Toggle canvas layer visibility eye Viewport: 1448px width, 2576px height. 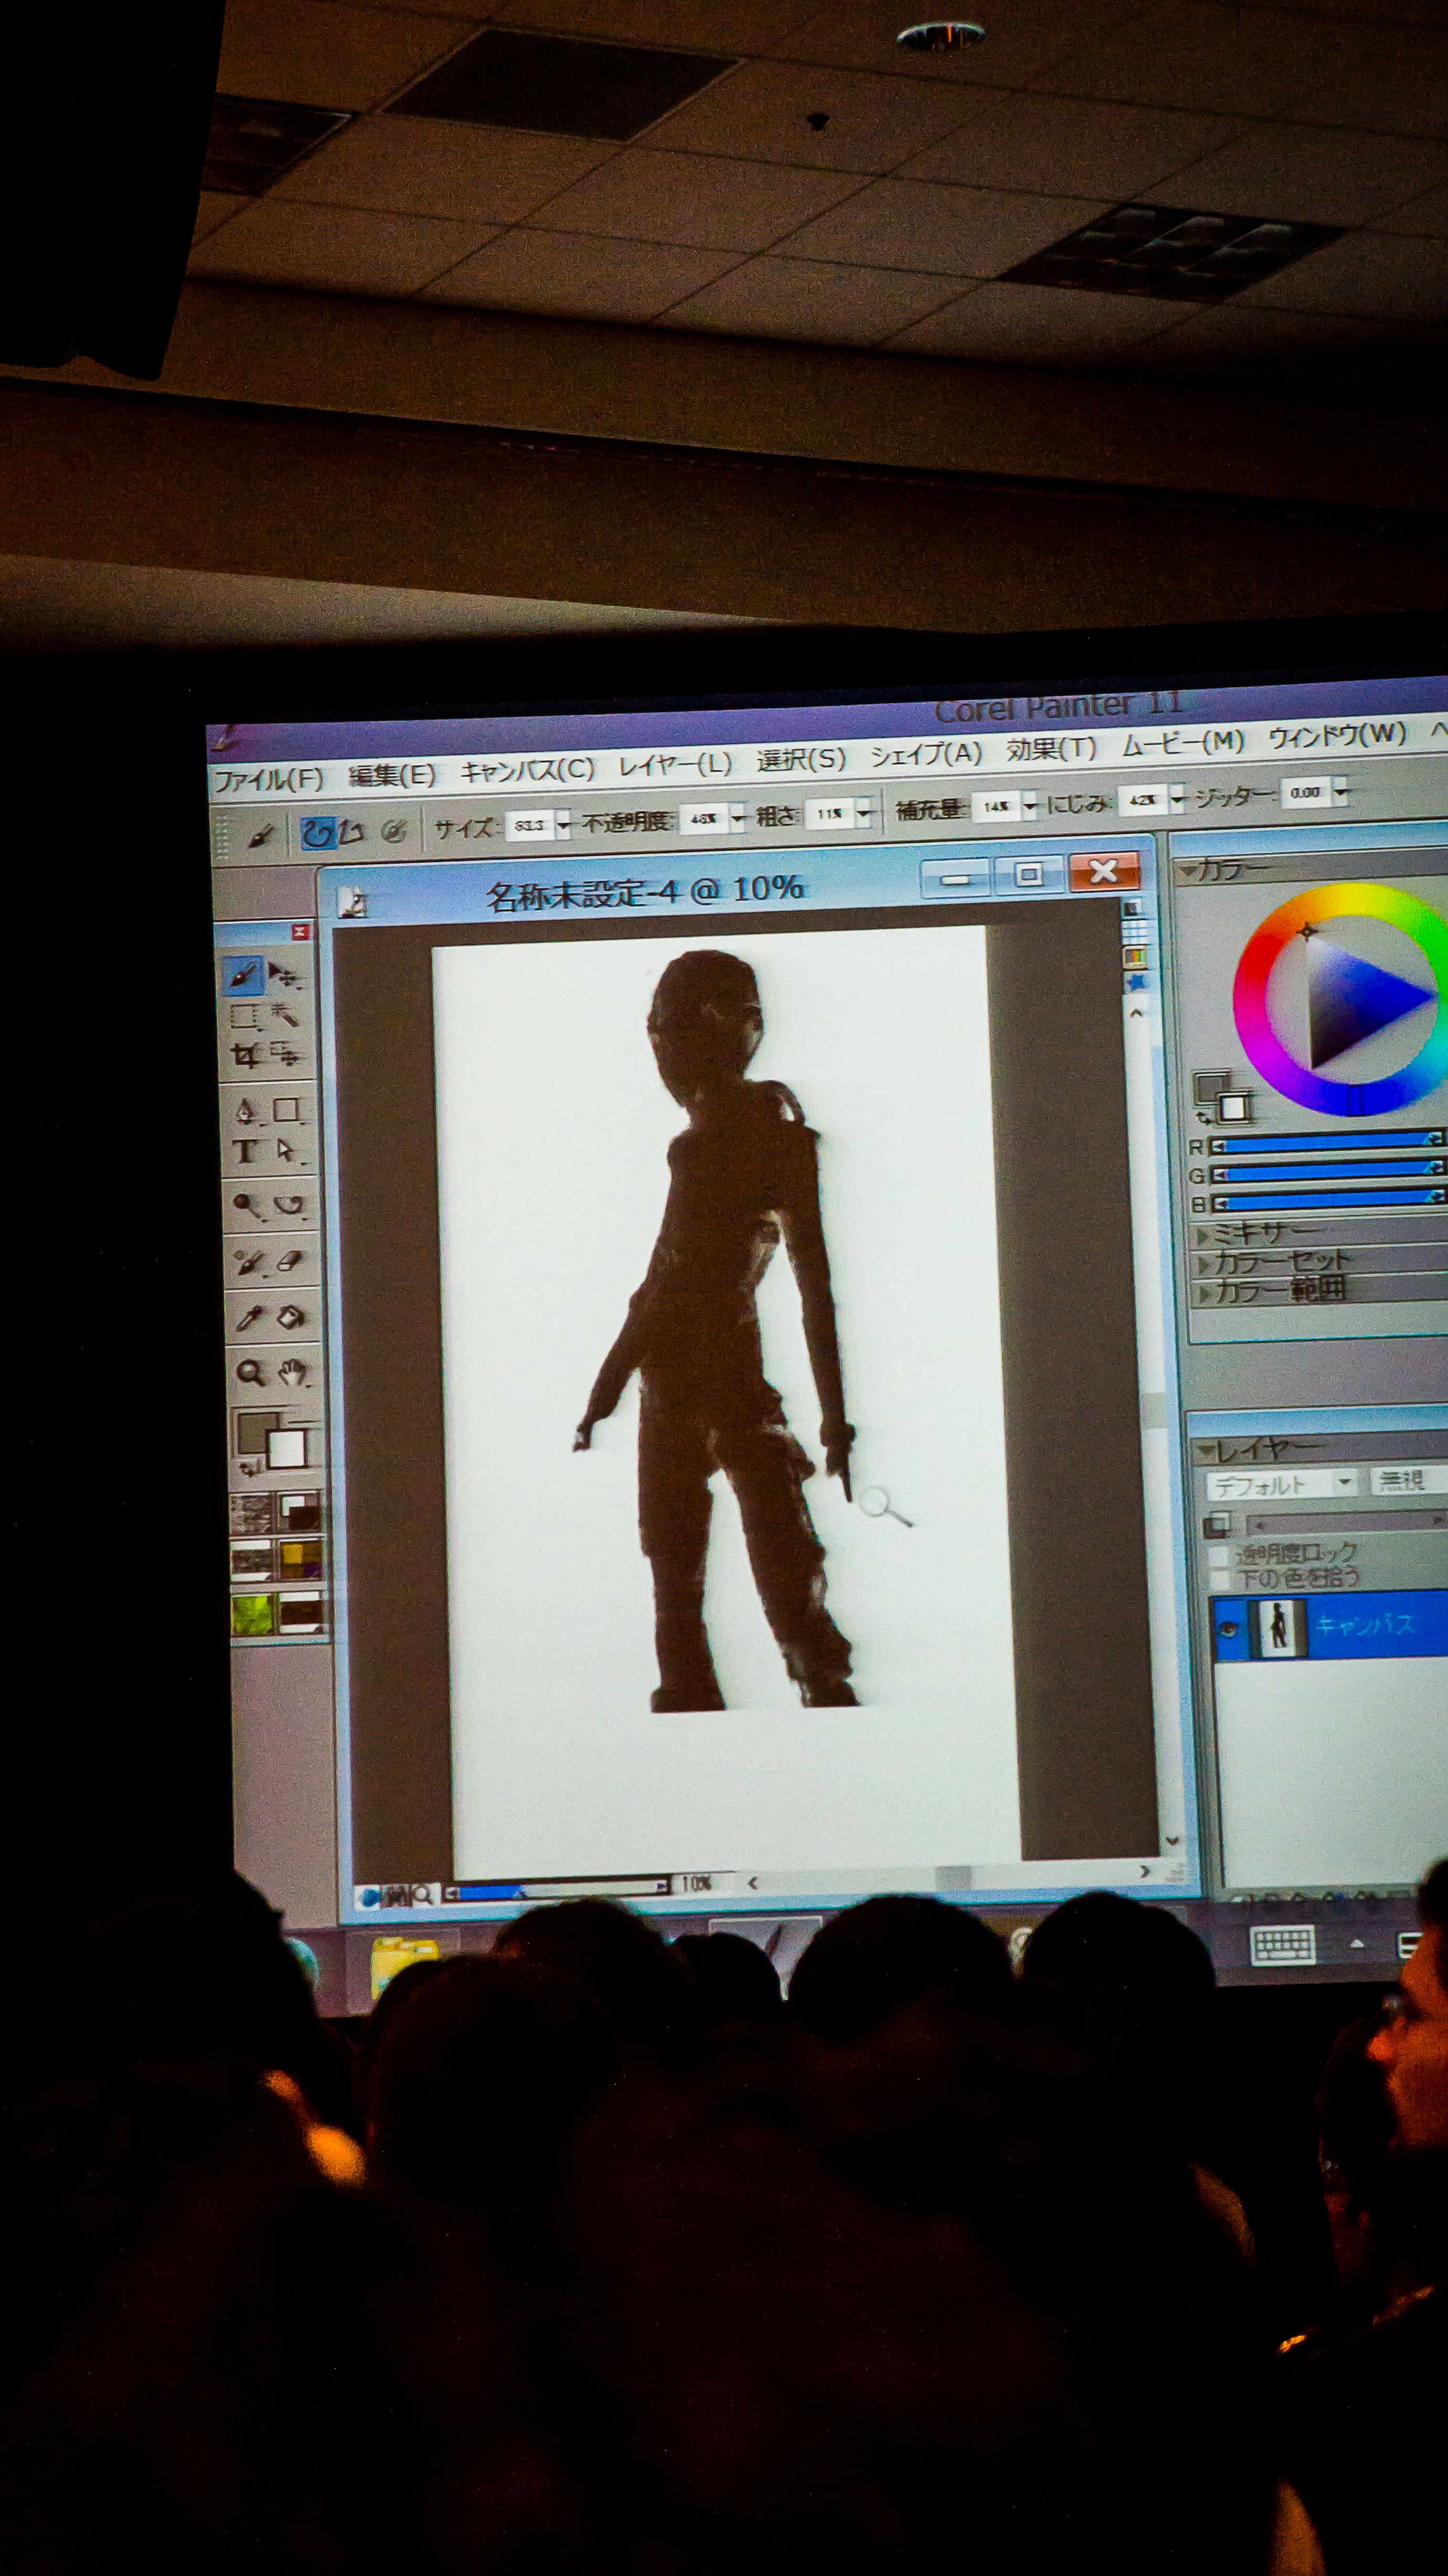[1229, 1628]
